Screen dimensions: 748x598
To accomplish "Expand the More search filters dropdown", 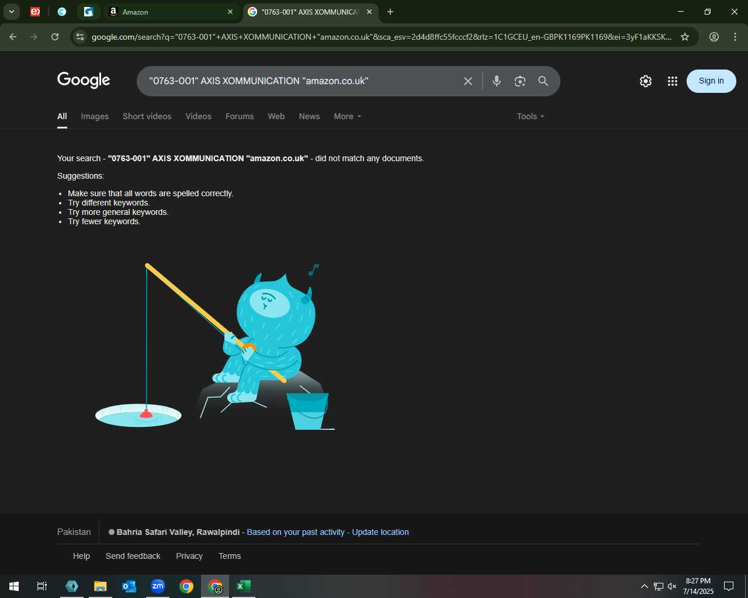I will 348,116.
